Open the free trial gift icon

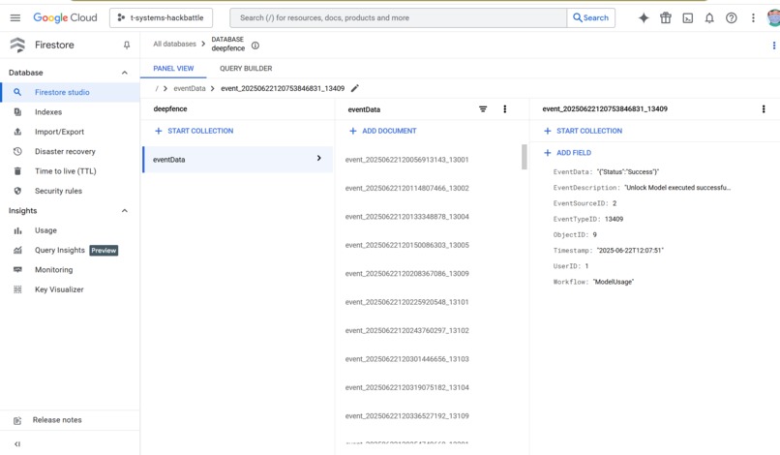[666, 18]
